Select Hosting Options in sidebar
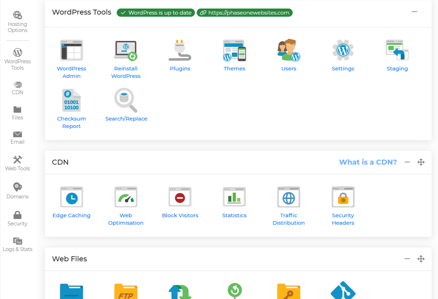This screenshot has height=299, width=438. tap(17, 22)
